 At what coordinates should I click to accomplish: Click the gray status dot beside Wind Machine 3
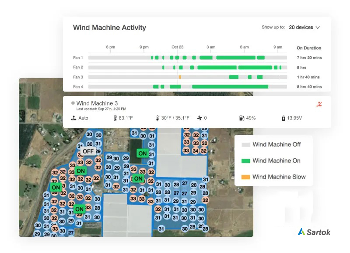(x=73, y=103)
